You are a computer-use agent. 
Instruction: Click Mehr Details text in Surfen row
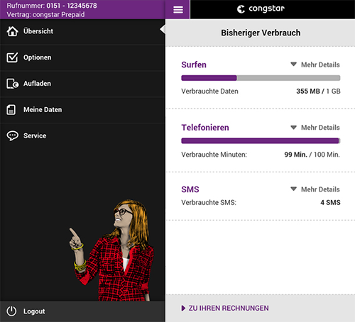click(x=320, y=65)
